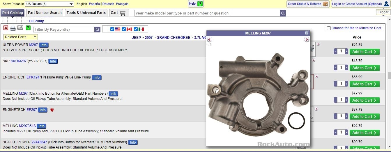Increase quantity for the $34.79 part
This screenshot has height=152, width=391.
346,52
